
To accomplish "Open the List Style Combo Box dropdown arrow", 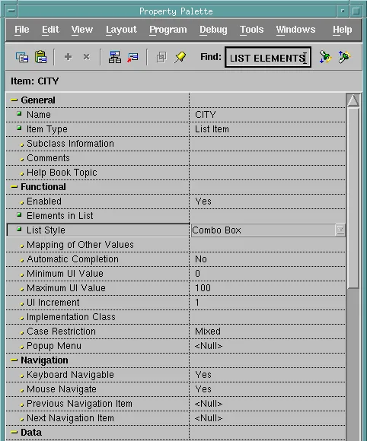I will (340, 230).
